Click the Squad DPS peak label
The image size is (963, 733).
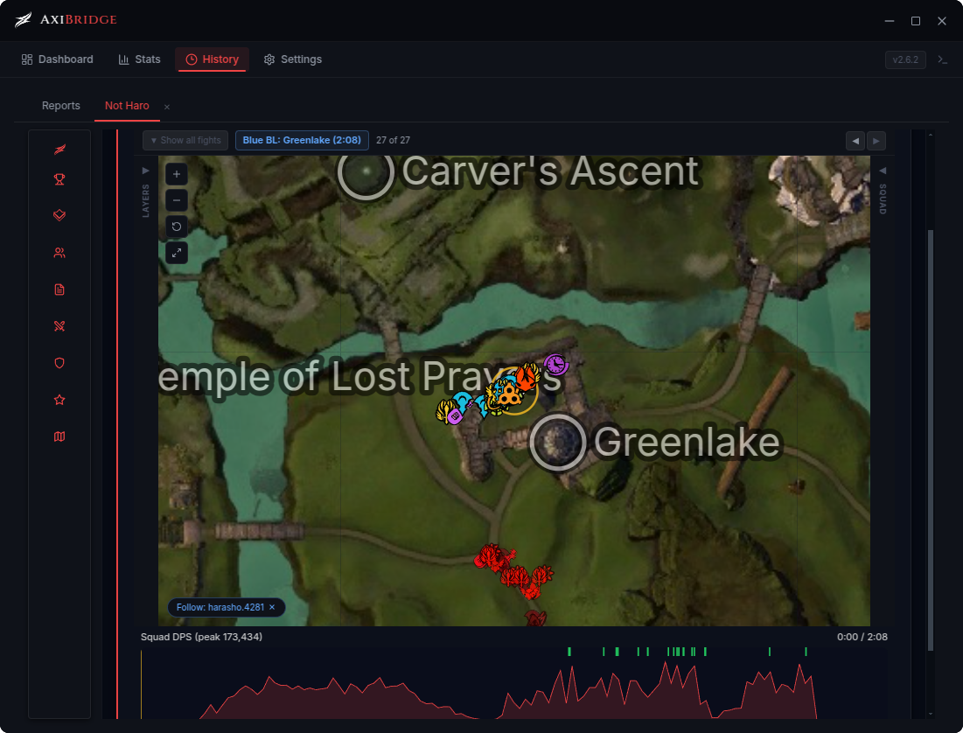tap(201, 637)
